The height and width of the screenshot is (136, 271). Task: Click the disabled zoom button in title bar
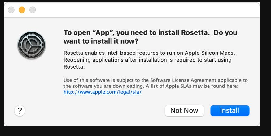pyautogui.click(x=33, y=10)
